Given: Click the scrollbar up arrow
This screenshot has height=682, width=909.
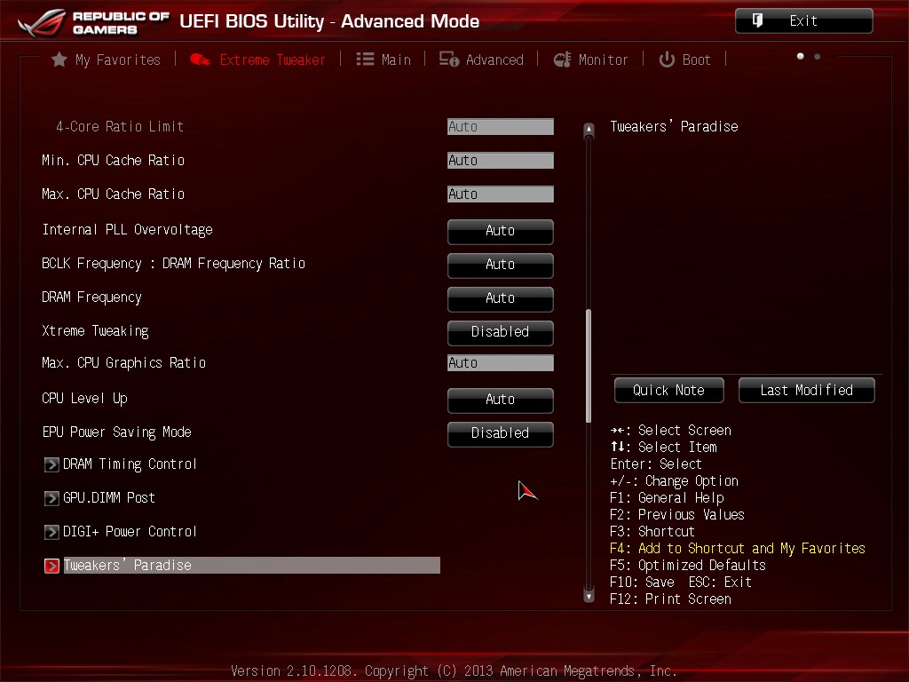Looking at the screenshot, I should pyautogui.click(x=589, y=130).
